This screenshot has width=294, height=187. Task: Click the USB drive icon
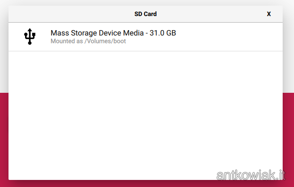coord(30,36)
